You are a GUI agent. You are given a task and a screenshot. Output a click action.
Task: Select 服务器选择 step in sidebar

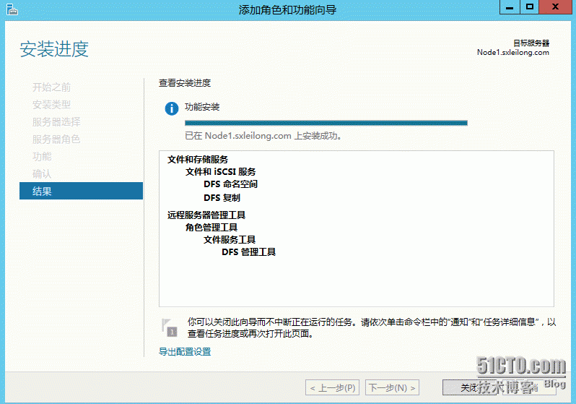56,122
